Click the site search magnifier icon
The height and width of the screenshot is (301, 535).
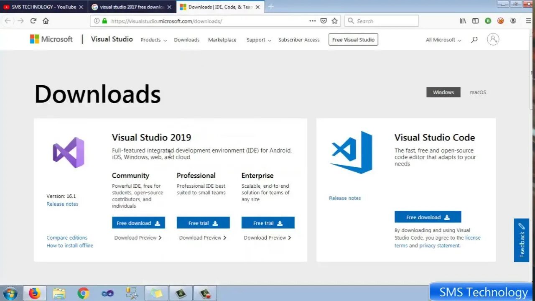tap(474, 40)
